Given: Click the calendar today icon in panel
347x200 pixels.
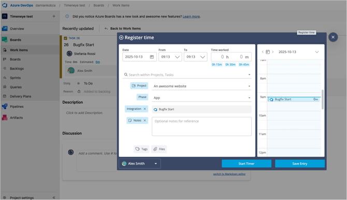Looking at the screenshot, I should point(268,52).
